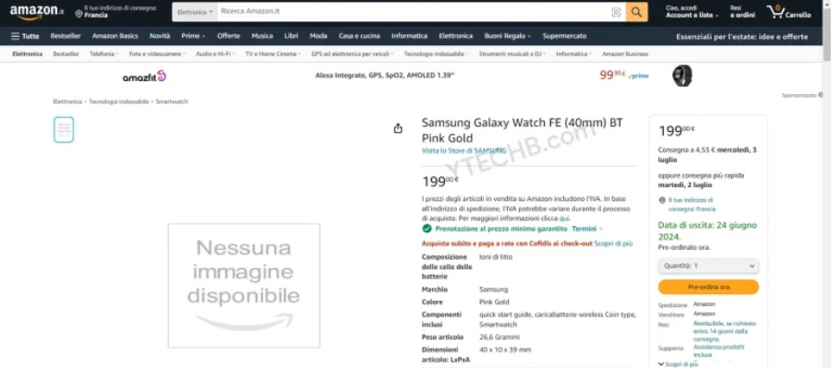Open TV e Home Cinema submenu
Viewport: 831px width, 368px height.
click(273, 54)
